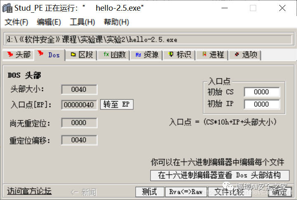Screen dimensions: 297x200
Task: Click the DOS 头部 heading text
Action: pos(24,76)
